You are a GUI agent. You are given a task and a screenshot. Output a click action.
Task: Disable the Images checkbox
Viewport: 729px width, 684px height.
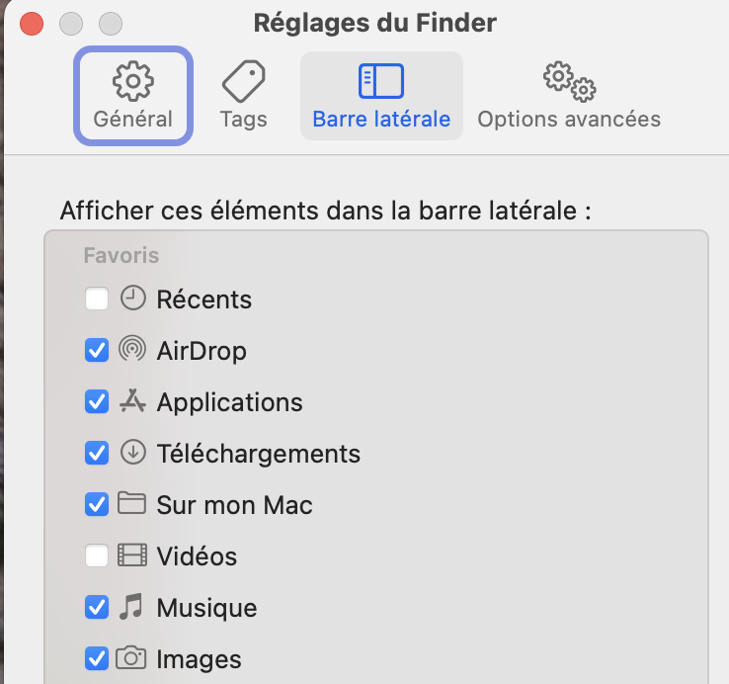coord(97,658)
